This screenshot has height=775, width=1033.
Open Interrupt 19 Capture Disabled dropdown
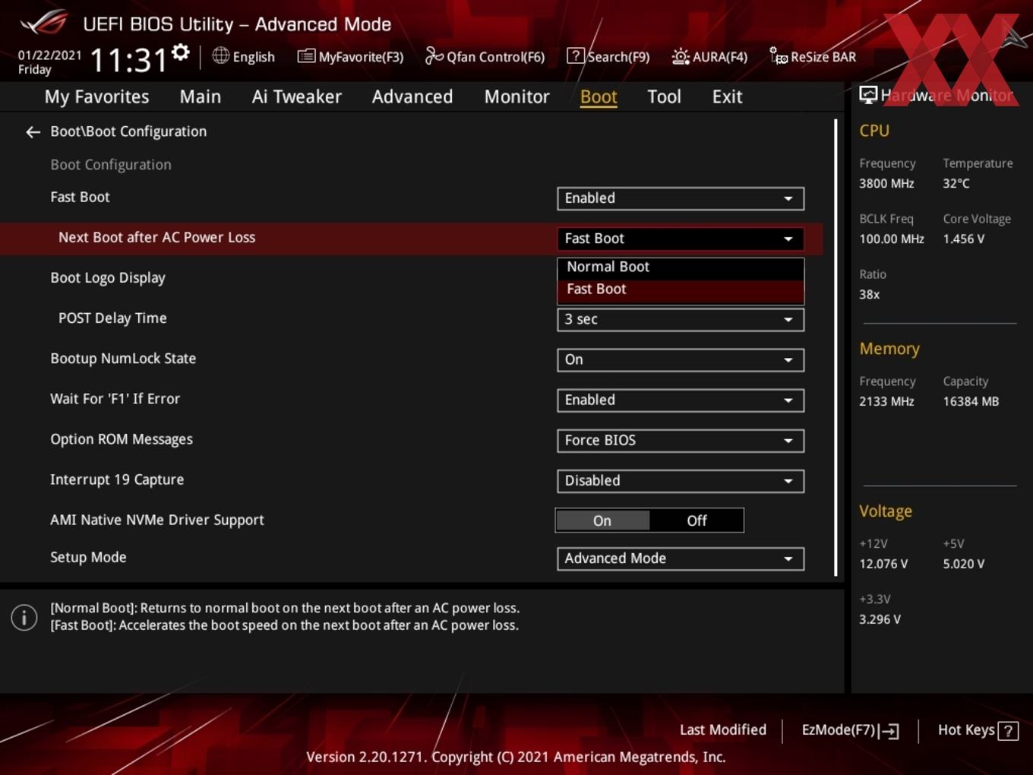coord(681,481)
